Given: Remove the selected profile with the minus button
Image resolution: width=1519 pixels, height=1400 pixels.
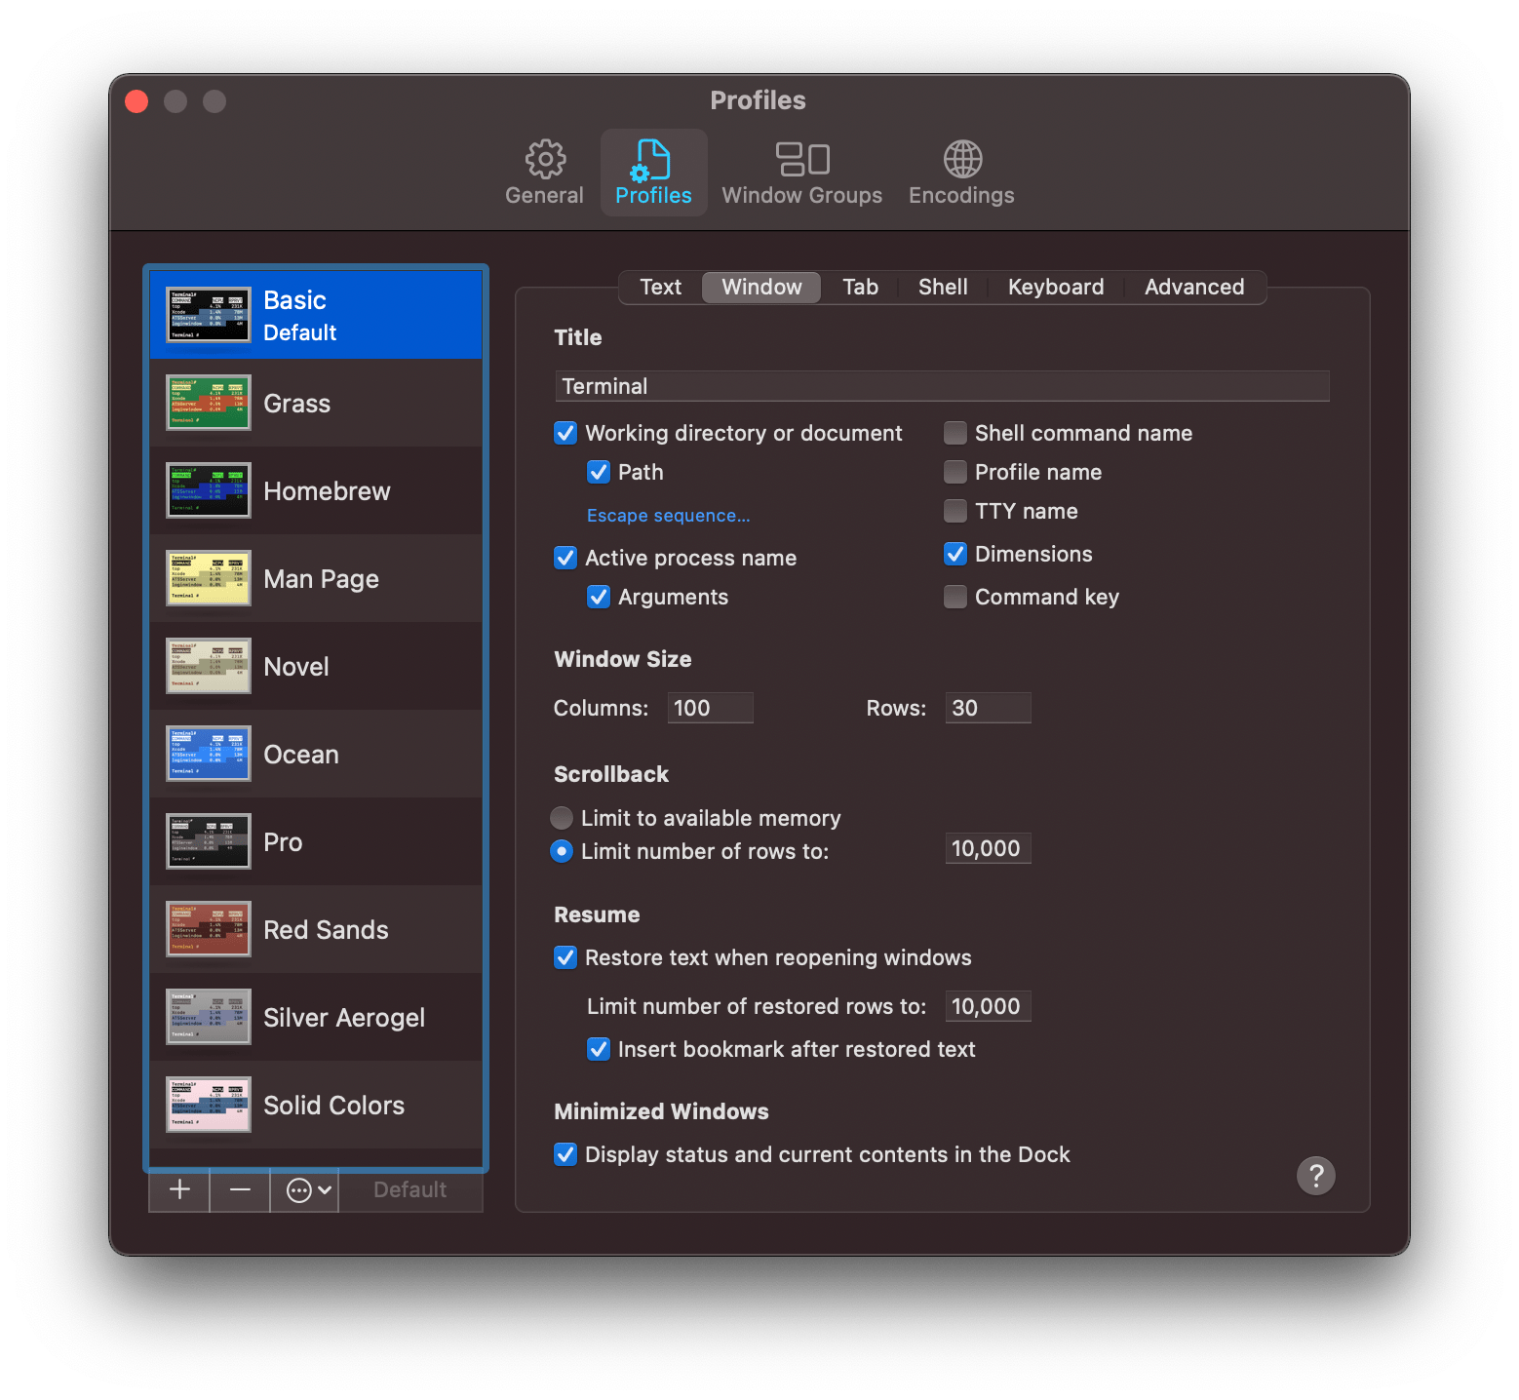Looking at the screenshot, I should coord(239,1189).
